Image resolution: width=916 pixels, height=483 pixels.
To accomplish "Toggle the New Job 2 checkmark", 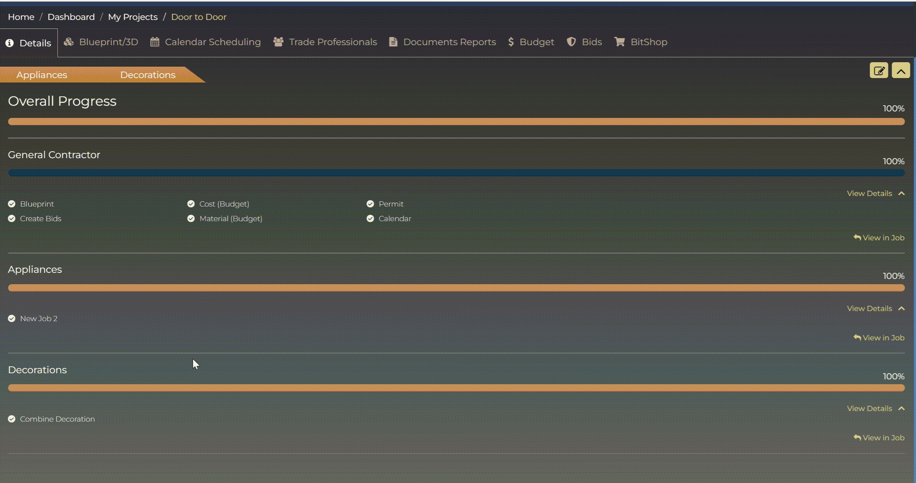I will 12,318.
